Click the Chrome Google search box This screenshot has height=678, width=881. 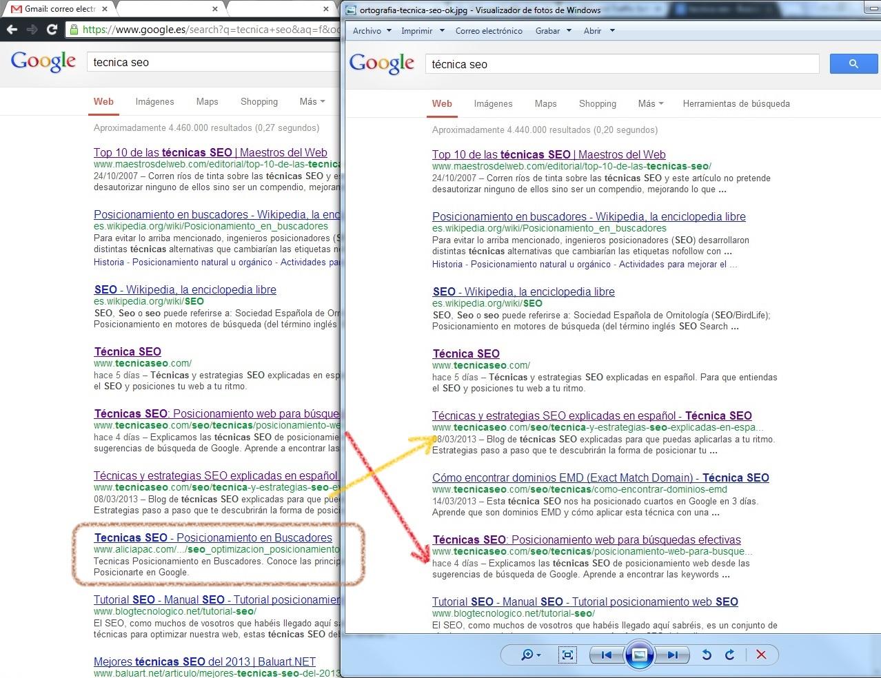click(214, 62)
